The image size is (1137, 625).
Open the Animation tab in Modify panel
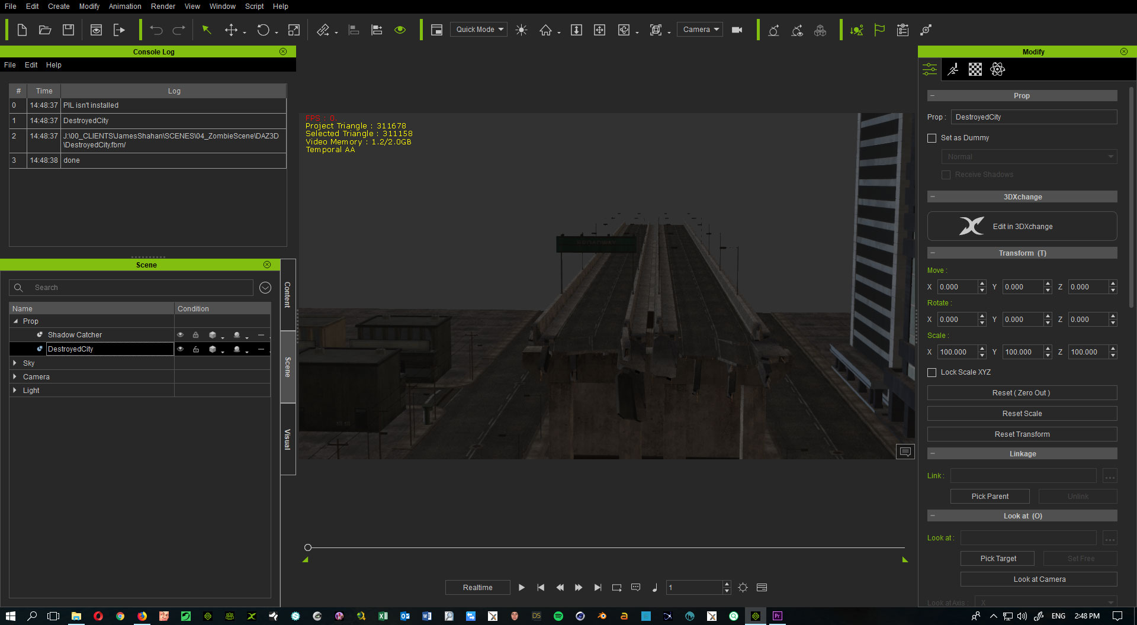(953, 69)
